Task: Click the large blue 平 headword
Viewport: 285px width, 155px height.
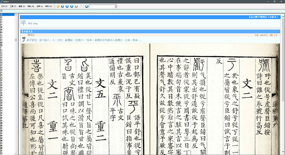Action: 23,23
